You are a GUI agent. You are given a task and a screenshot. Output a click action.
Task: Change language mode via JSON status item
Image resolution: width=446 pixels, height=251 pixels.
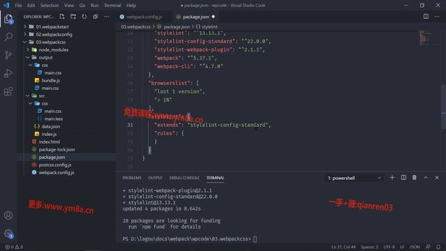(x=415, y=247)
